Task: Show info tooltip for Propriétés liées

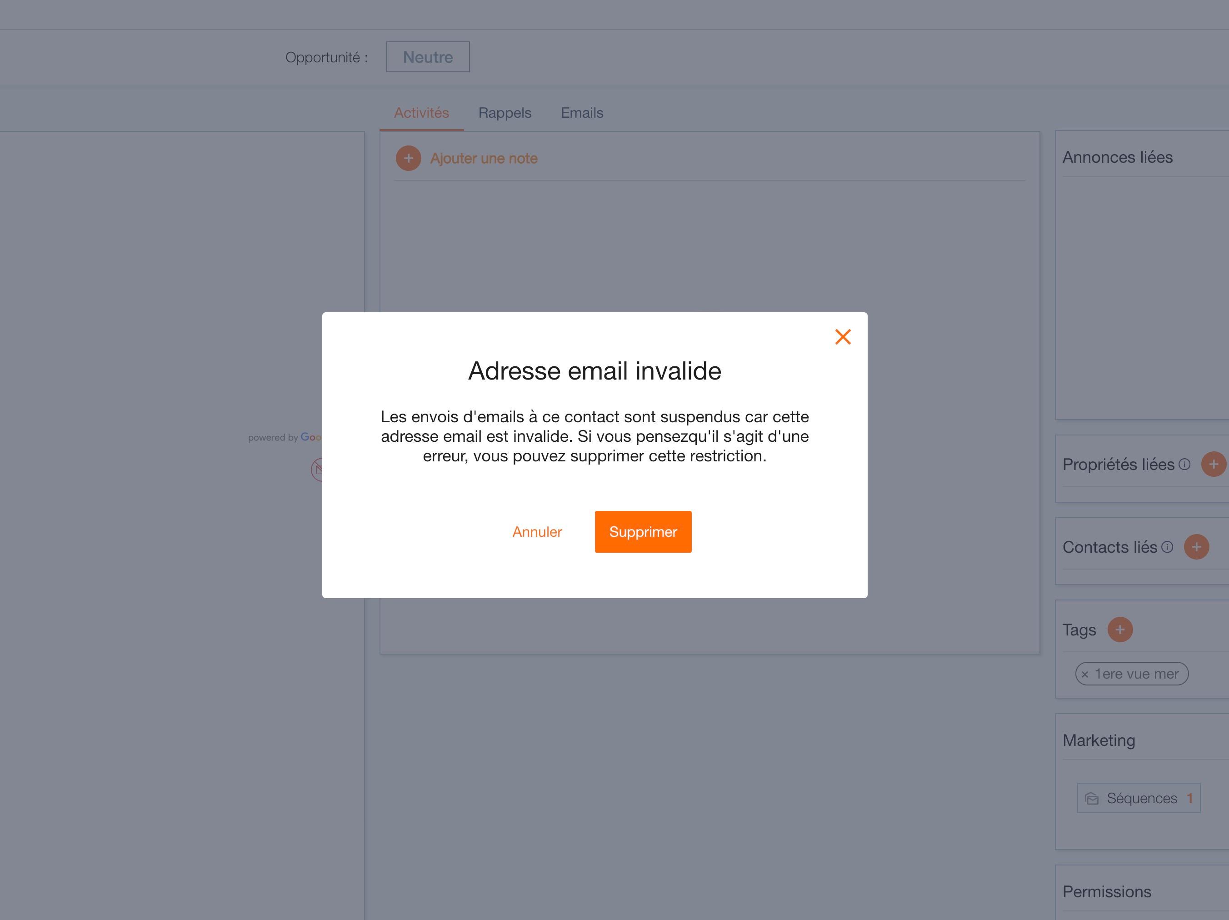Action: pos(1184,464)
